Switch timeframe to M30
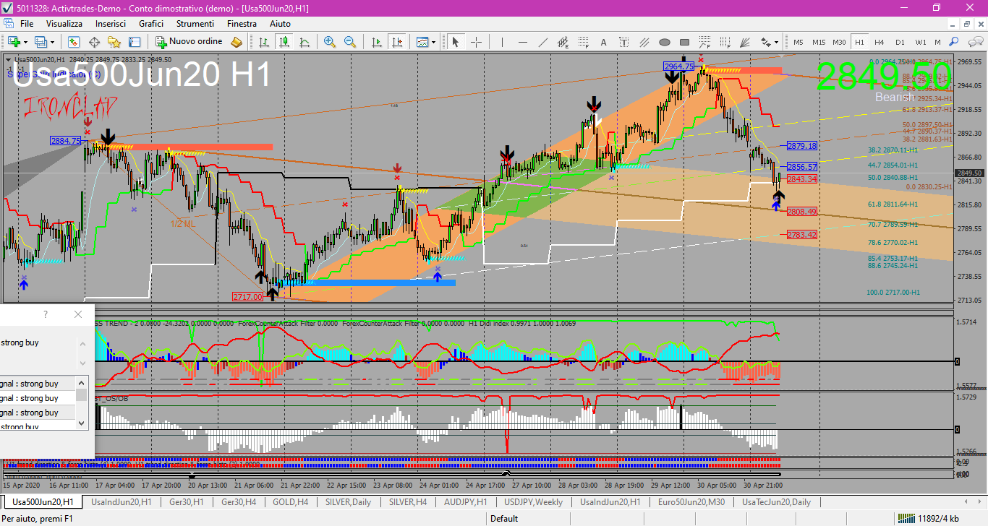The height and width of the screenshot is (526, 988). tap(839, 42)
